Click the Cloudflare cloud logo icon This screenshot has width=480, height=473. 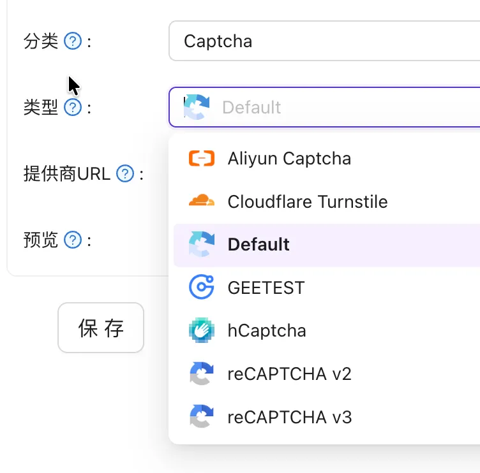tap(202, 201)
